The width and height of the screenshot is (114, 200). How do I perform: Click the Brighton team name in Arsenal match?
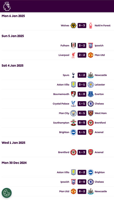64,132
